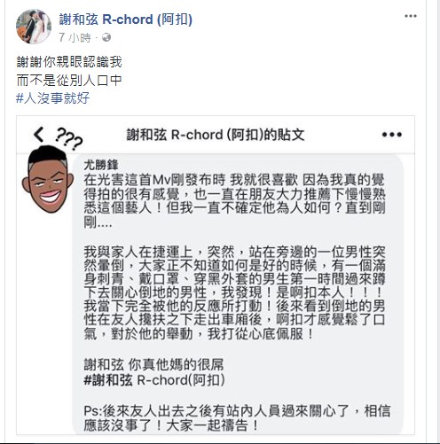Click the comment paragraph starting 在光害這首Mv
Screen dimensions: 440x444
coord(234,201)
